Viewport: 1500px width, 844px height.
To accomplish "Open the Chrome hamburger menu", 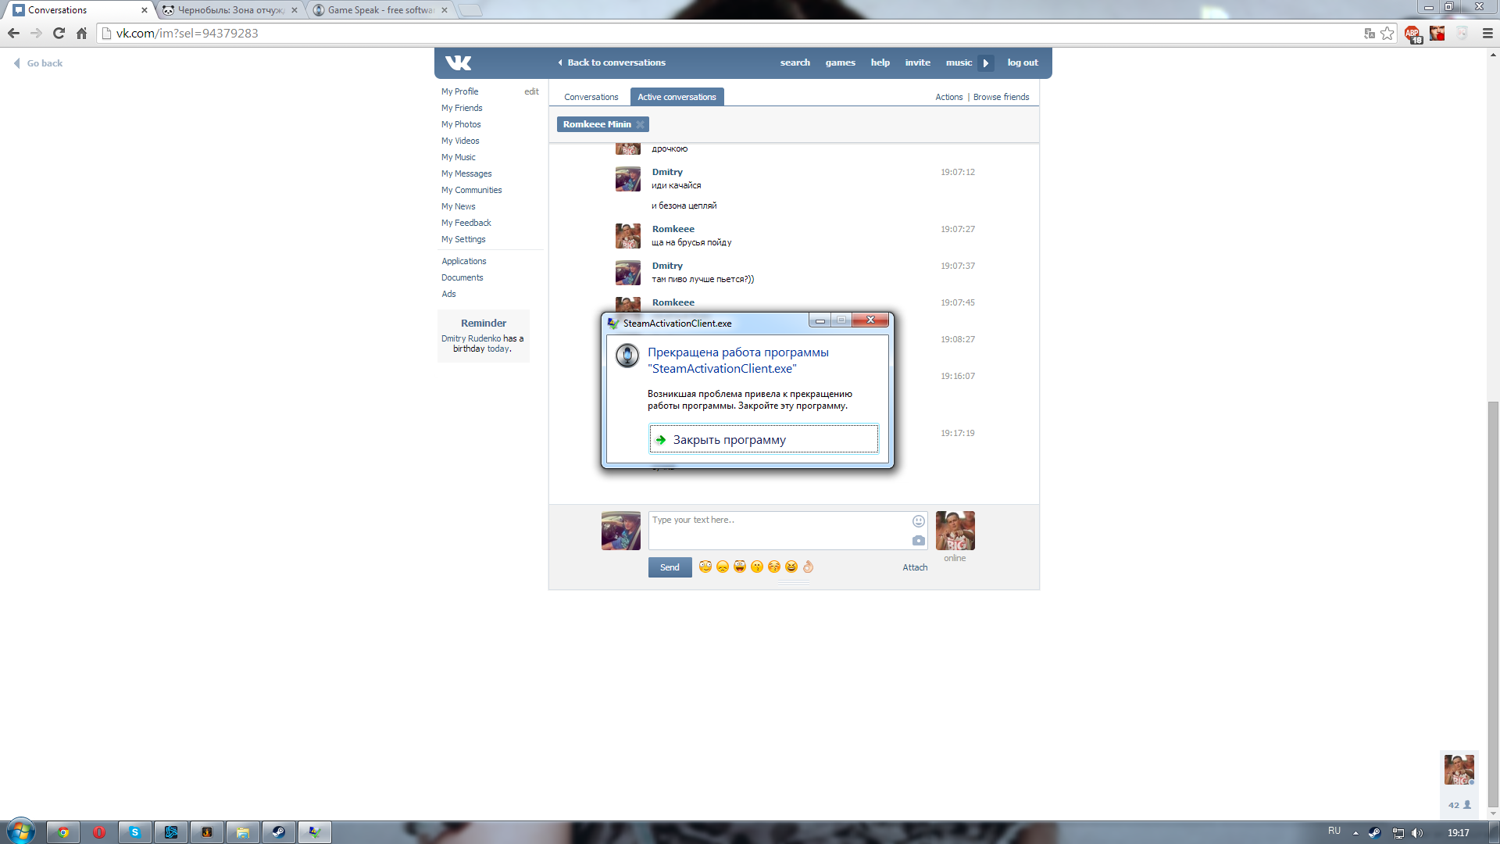I will click(x=1487, y=33).
